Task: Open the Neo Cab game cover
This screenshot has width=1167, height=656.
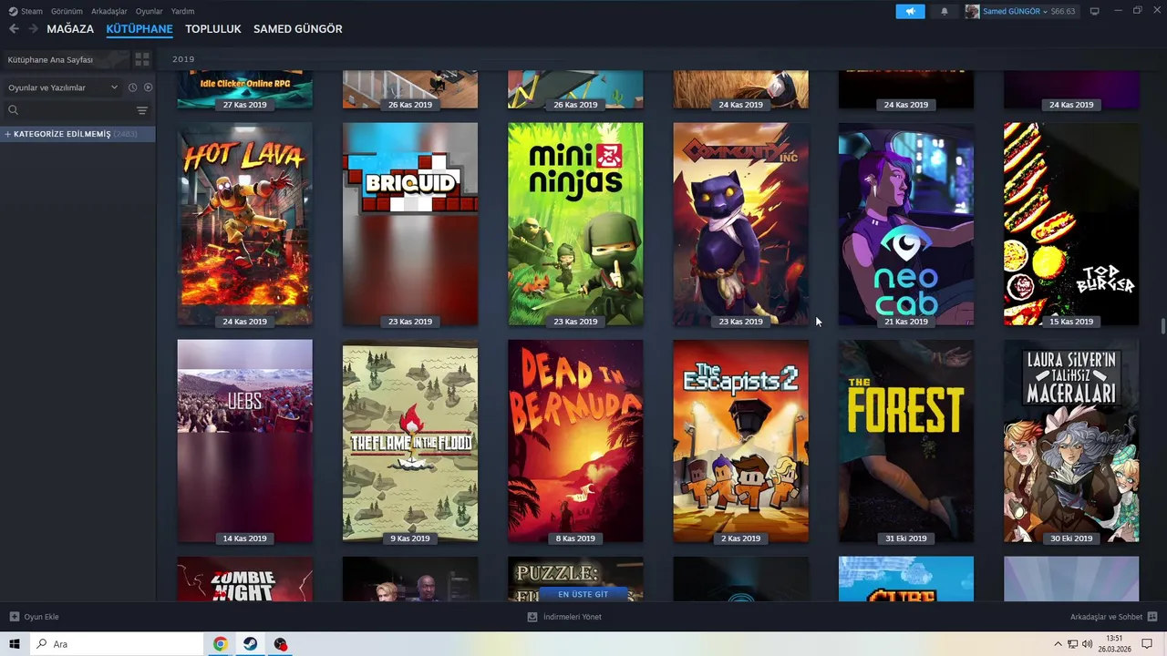Action: tap(905, 224)
